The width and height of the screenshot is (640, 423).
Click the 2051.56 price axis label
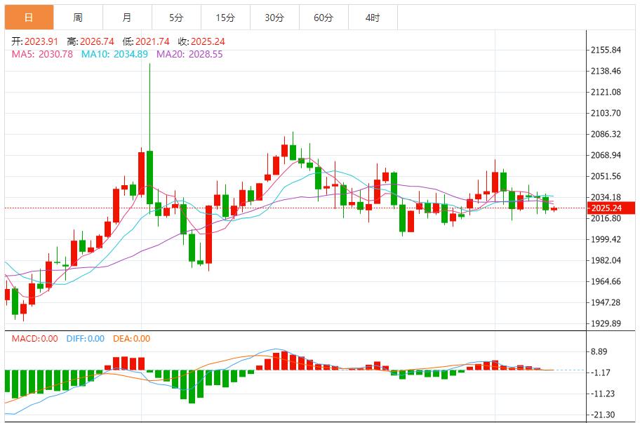pos(606,176)
